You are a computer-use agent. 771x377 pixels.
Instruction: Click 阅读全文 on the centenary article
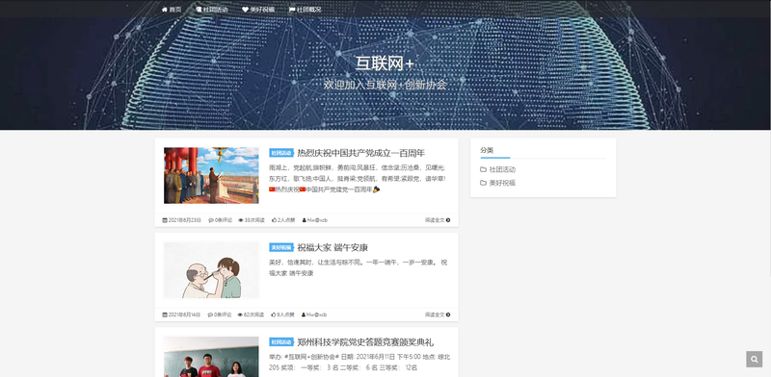tap(438, 220)
